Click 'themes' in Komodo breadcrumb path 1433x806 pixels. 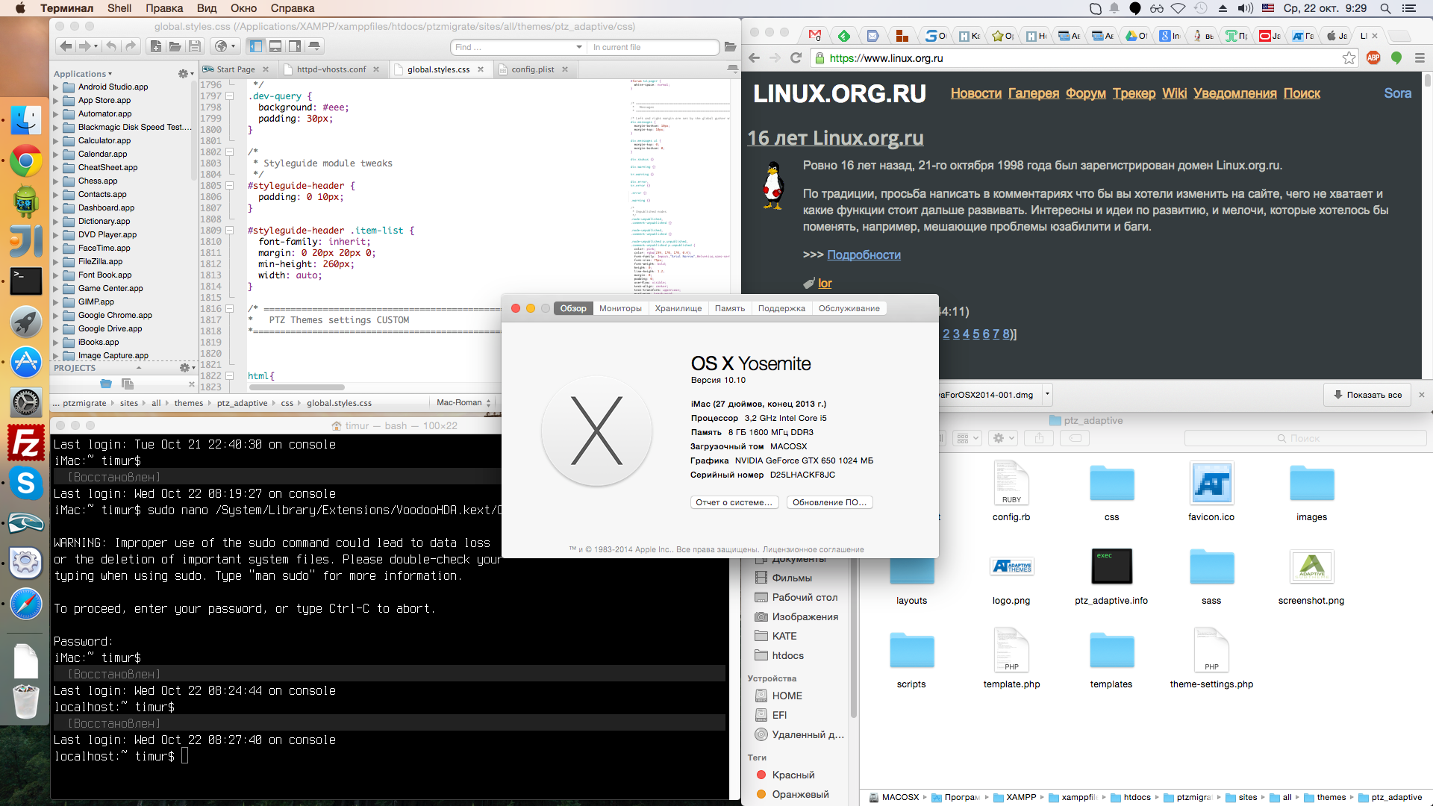tap(189, 403)
